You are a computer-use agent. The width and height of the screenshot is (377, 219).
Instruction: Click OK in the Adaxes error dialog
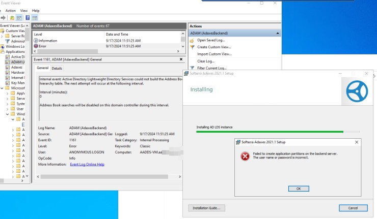(299, 189)
